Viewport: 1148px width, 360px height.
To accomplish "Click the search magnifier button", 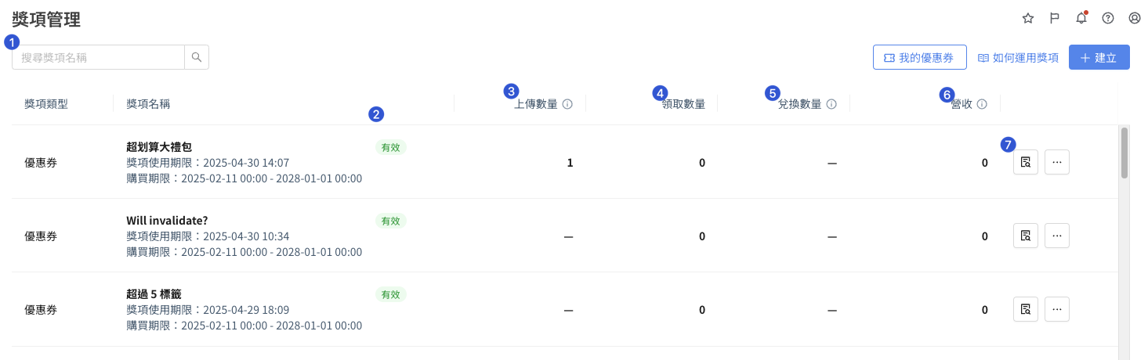I will click(197, 57).
